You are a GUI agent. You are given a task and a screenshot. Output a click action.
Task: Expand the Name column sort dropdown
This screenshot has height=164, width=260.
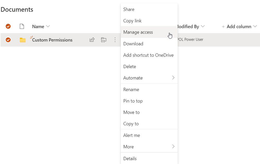pos(48,26)
